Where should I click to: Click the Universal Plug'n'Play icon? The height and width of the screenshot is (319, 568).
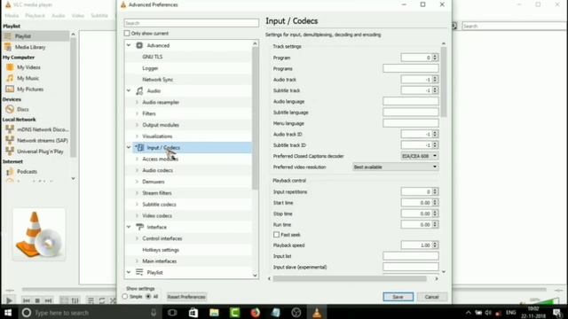pyautogui.click(x=10, y=152)
